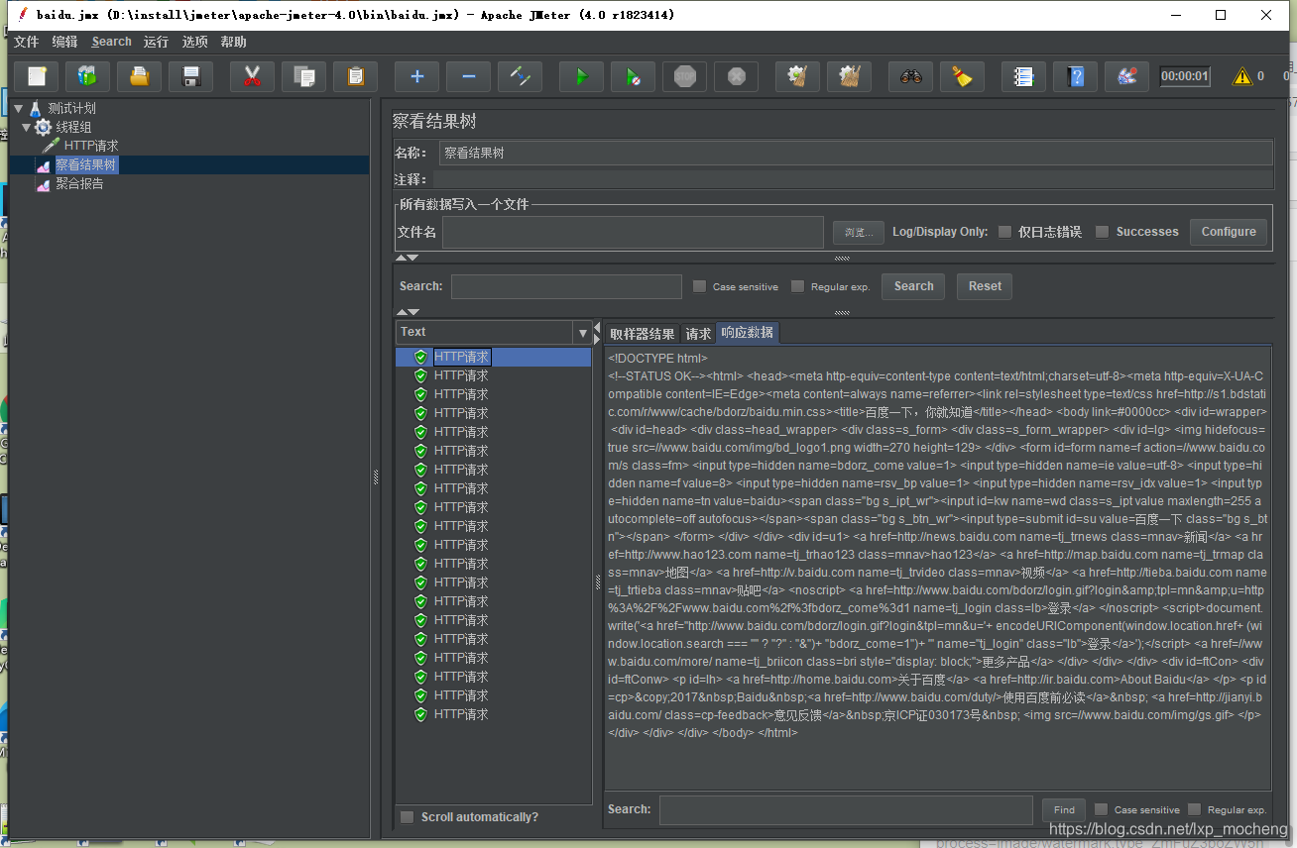Focus the upper Search text field
Viewport: 1297px width, 848px height.
point(566,286)
